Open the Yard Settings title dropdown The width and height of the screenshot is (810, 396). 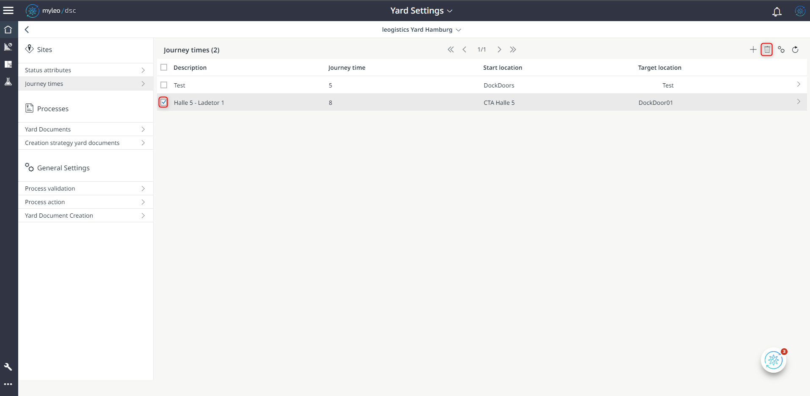(421, 11)
